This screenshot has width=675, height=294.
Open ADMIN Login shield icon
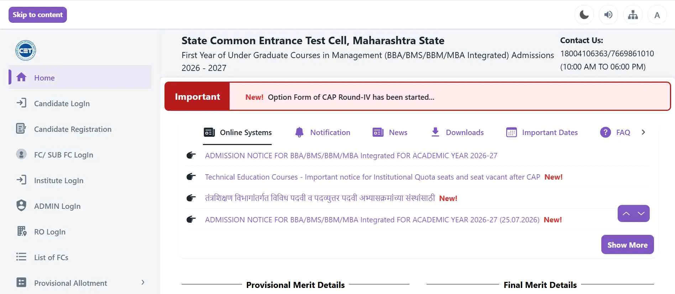pos(21,205)
